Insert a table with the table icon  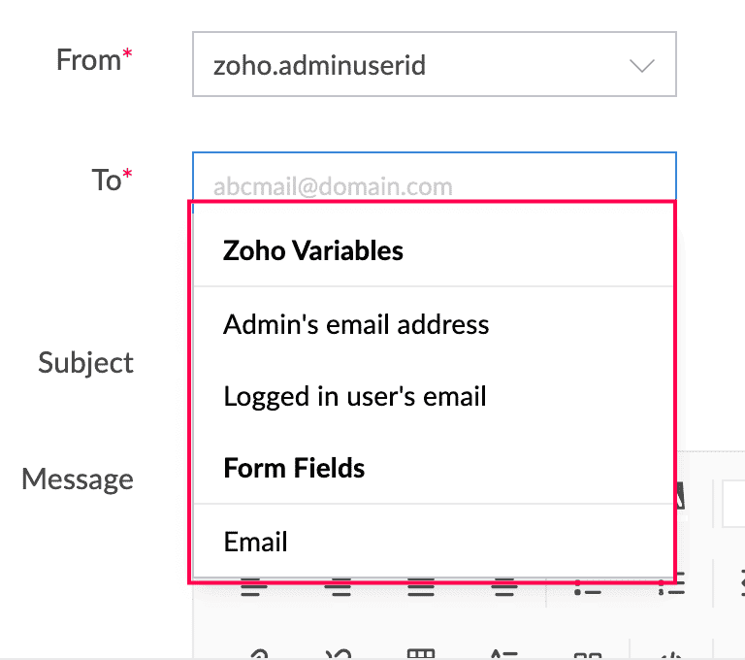pyautogui.click(x=421, y=654)
